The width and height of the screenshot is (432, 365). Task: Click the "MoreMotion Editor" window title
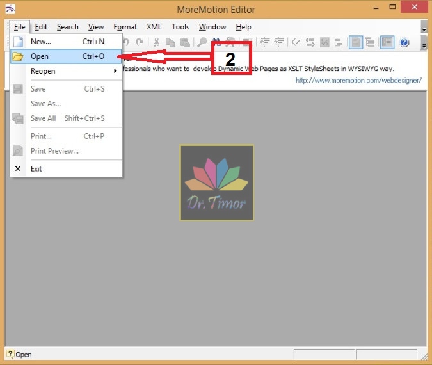[216, 10]
